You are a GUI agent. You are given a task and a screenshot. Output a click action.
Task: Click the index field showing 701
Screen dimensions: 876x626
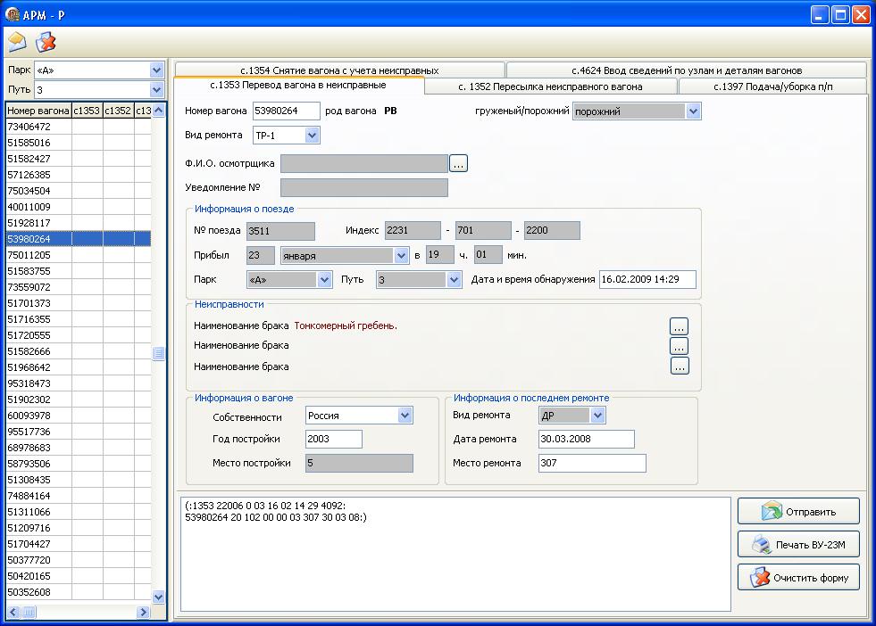pos(483,230)
